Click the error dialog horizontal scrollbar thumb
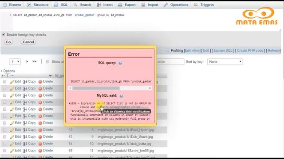 96,88
